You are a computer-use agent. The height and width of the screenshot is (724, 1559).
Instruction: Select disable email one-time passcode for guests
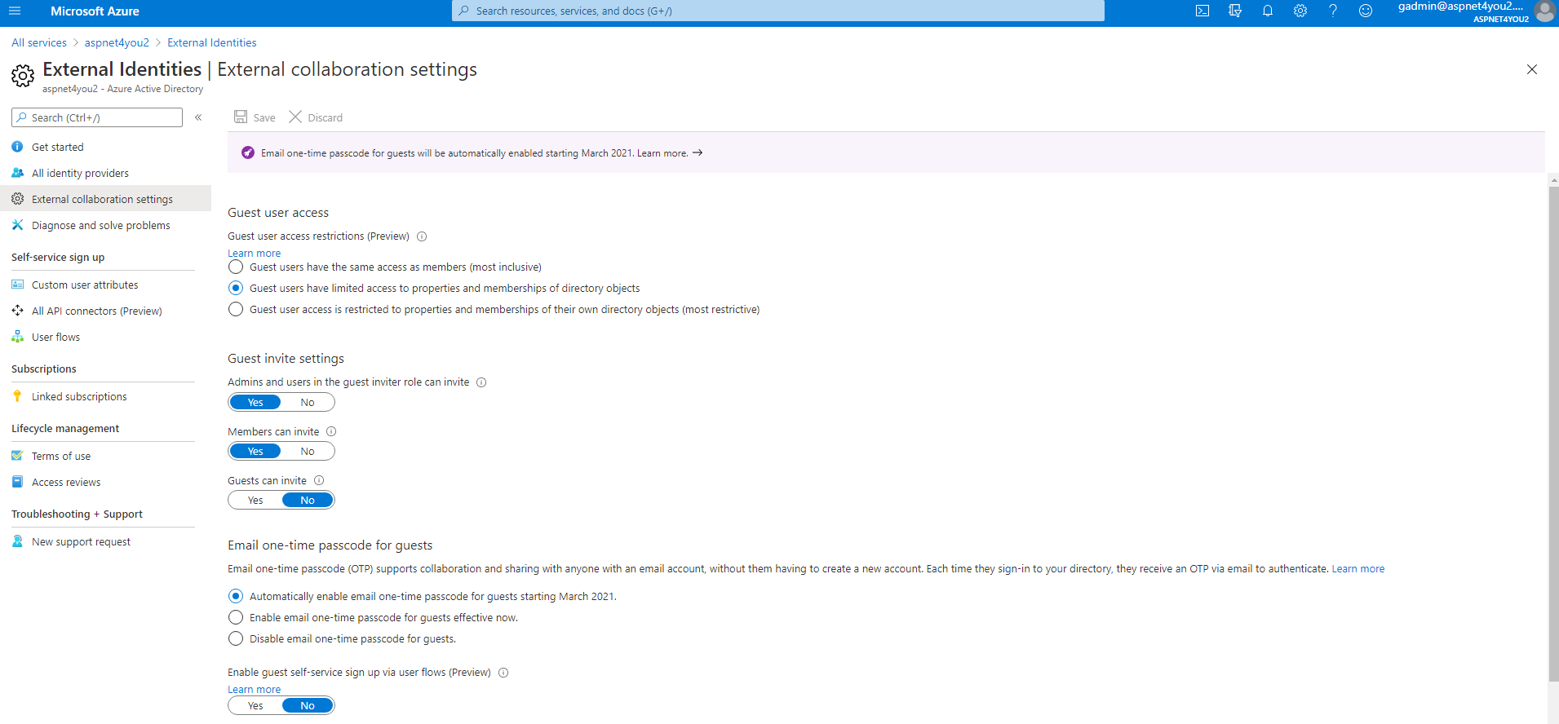236,638
